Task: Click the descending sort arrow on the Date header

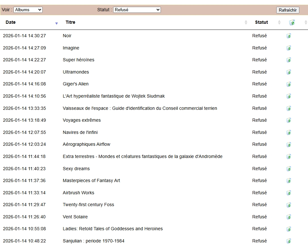Action: coord(57,23)
